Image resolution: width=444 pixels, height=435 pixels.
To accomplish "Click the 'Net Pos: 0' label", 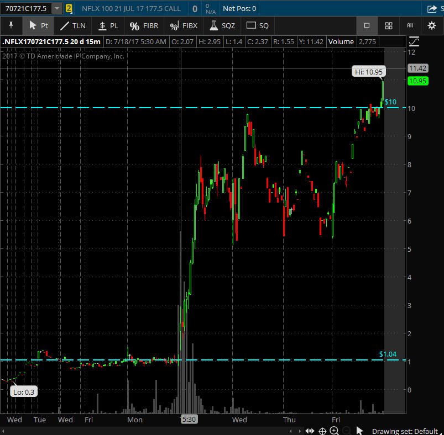I will click(x=239, y=8).
